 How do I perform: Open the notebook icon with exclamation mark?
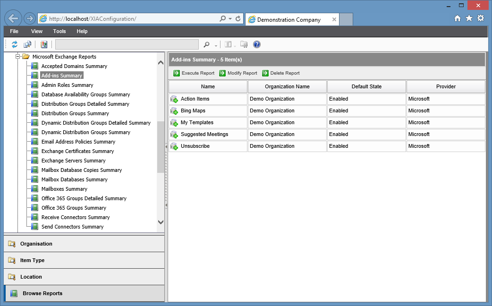(x=43, y=44)
